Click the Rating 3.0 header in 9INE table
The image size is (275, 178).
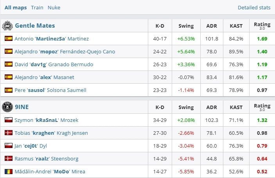pyautogui.click(x=262, y=107)
